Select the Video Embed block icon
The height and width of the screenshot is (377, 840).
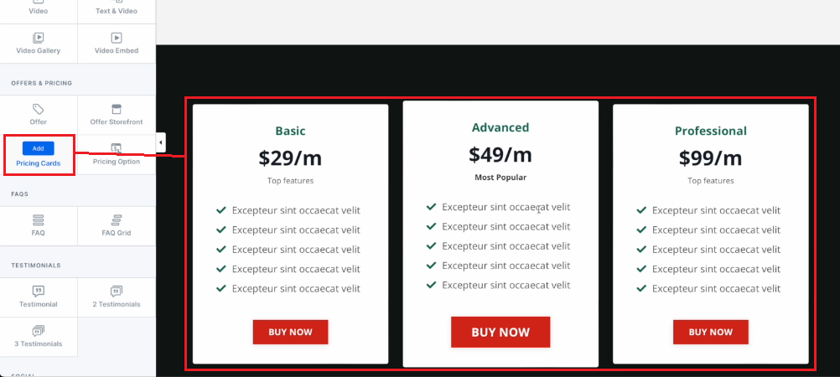tap(117, 38)
